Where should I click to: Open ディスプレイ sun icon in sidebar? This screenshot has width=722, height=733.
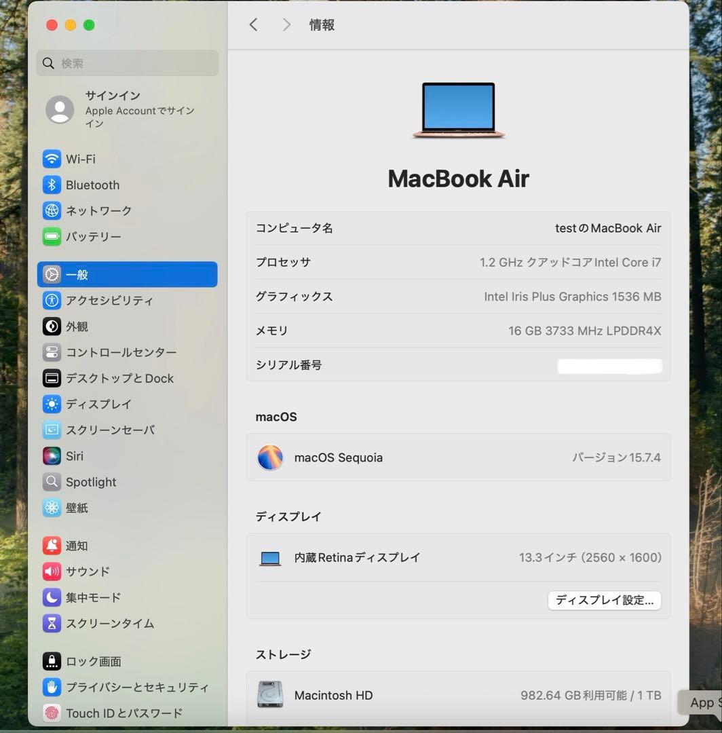[x=52, y=404]
